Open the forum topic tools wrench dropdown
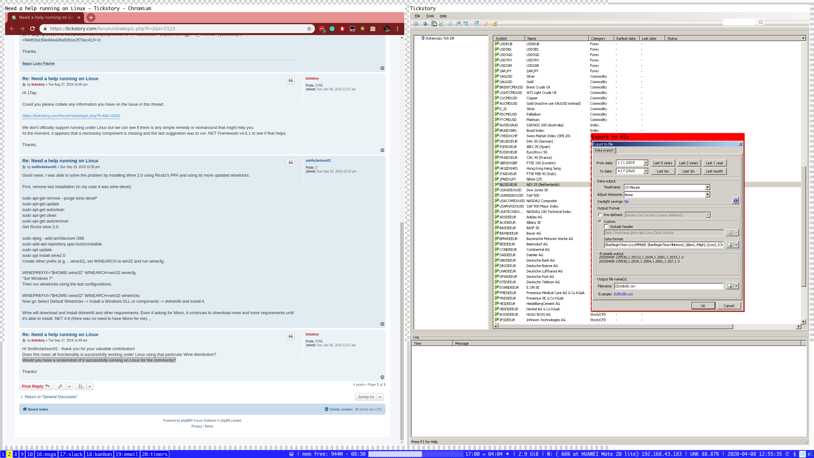The image size is (814, 458). 64,386
